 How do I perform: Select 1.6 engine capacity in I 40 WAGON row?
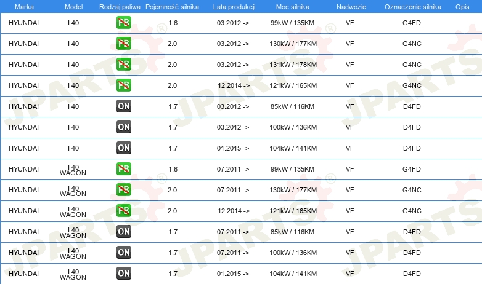point(173,169)
